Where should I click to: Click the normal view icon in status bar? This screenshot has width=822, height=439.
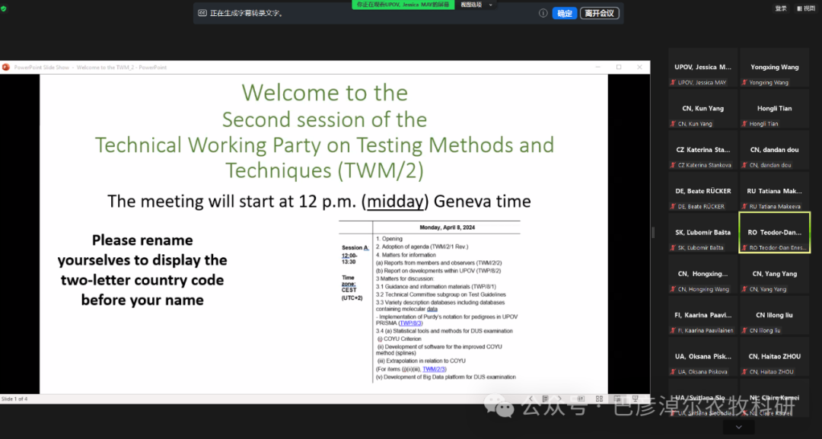pos(580,399)
